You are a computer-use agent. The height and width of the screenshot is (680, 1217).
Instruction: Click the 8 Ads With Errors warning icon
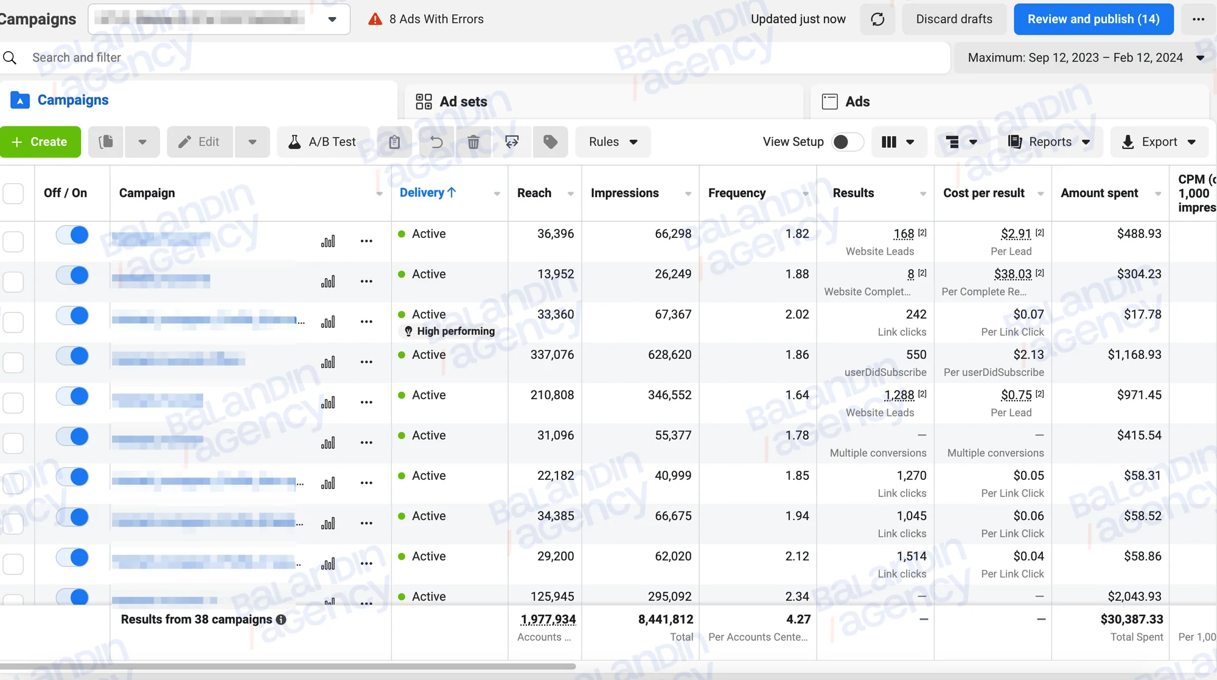(375, 19)
